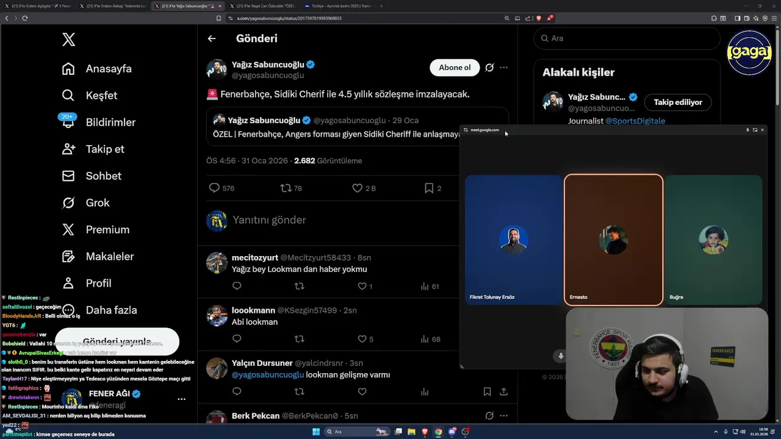Select Buğra tile in Meet window
This screenshot has width=781, height=439.
[713, 240]
